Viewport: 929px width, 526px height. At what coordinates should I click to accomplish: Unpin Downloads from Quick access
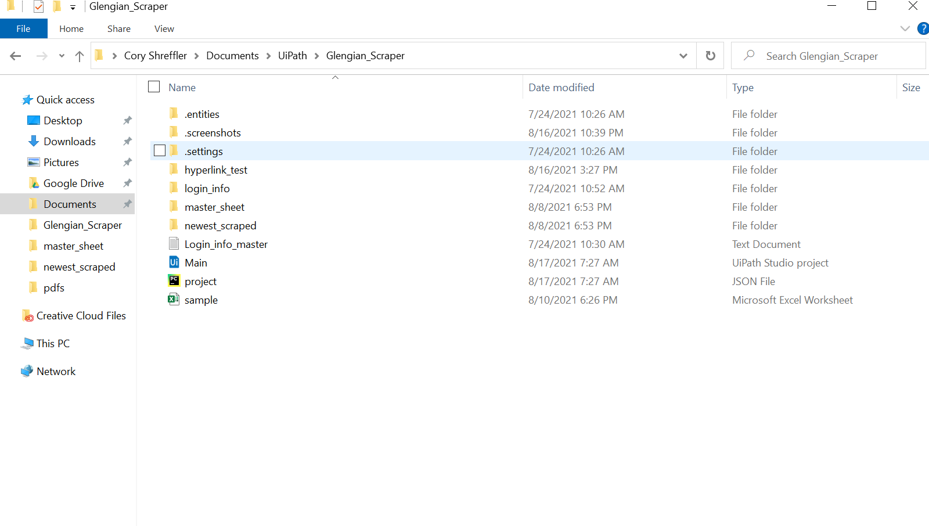pos(127,141)
